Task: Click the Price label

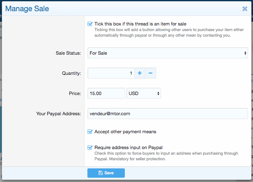Action: (x=75, y=93)
